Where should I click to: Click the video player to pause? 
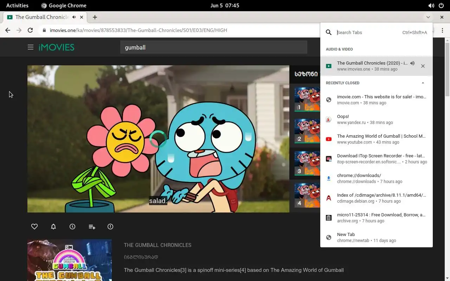coord(158,139)
